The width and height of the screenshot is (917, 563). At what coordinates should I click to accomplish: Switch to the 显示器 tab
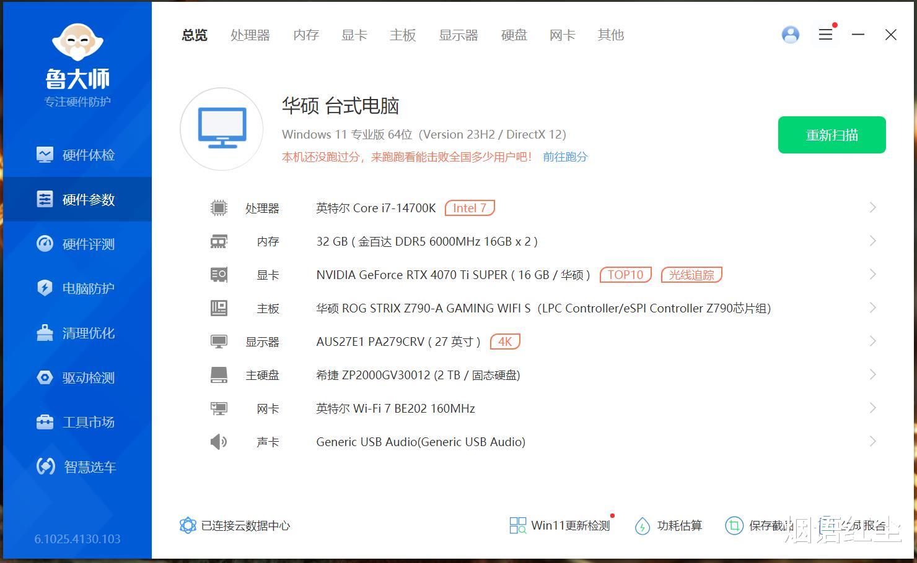[459, 35]
